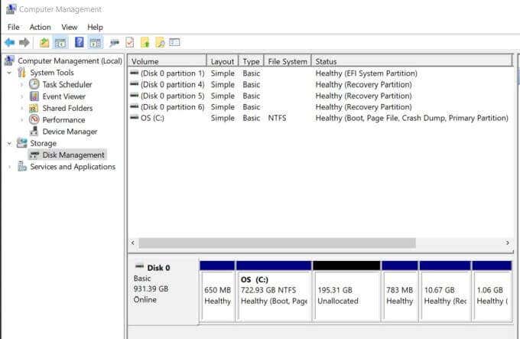
Task: Expand the Shared Folders node
Action: coord(22,108)
